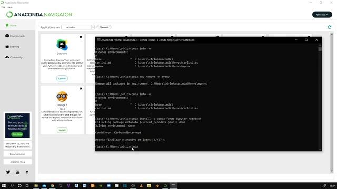Screen dimensions: 337x189
Task: Click the Datalore application icon
Action: [62, 45]
